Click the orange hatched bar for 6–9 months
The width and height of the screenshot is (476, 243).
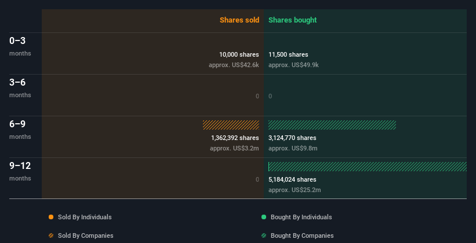pos(231,125)
